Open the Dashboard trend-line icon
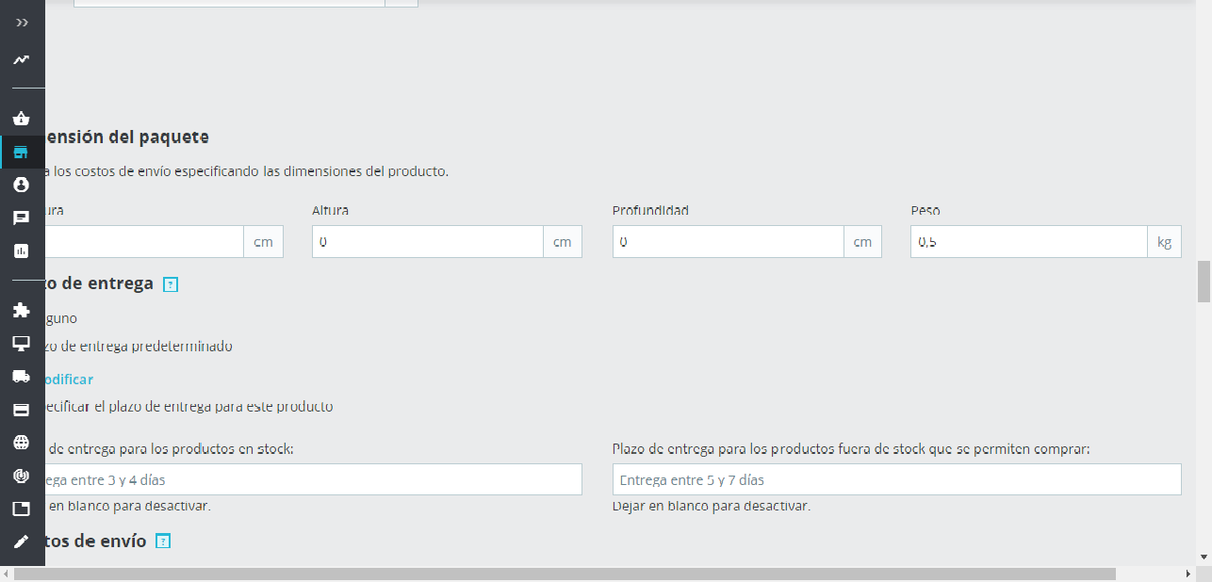 pyautogui.click(x=22, y=59)
